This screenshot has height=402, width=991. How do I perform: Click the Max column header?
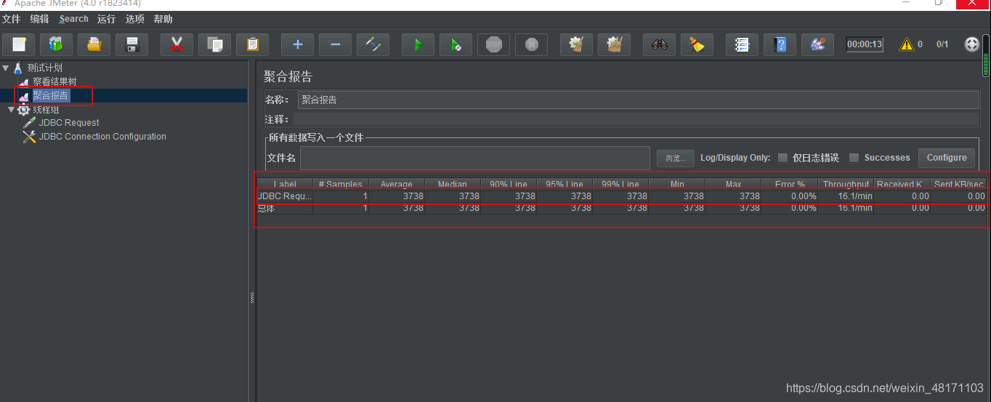pos(733,184)
